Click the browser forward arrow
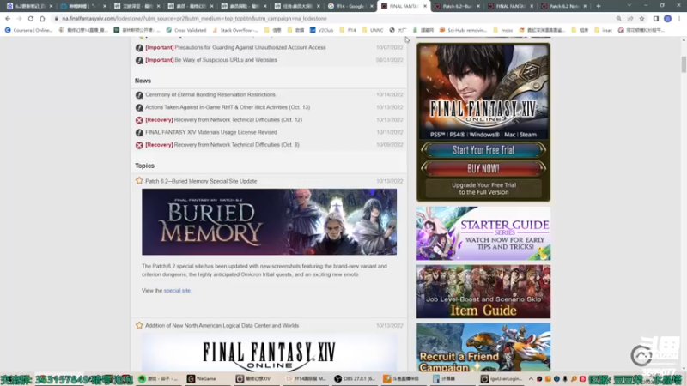The image size is (687, 386). click(x=19, y=19)
